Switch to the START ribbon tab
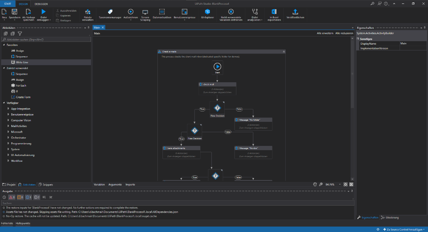This screenshot has width=428, height=232. click(x=8, y=4)
